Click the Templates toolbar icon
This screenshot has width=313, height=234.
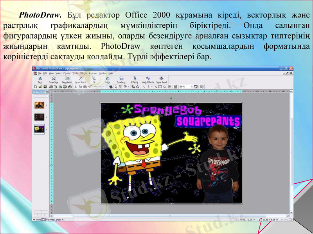coord(68,80)
